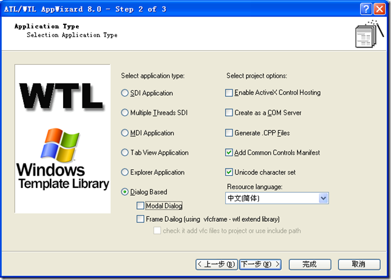The width and height of the screenshot is (391, 280).
Task: Check Generate .CPP Files option
Action: pos(229,133)
